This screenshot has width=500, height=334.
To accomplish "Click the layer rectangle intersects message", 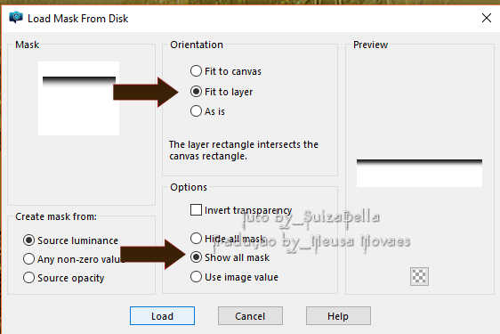I will point(244,150).
